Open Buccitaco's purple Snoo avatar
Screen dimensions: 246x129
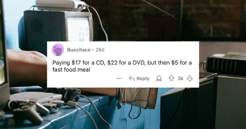point(58,50)
